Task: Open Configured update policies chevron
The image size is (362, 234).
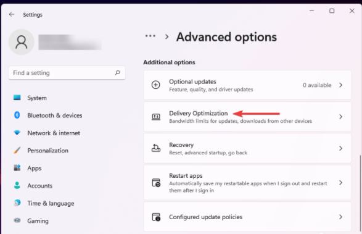Action: [x=341, y=217]
